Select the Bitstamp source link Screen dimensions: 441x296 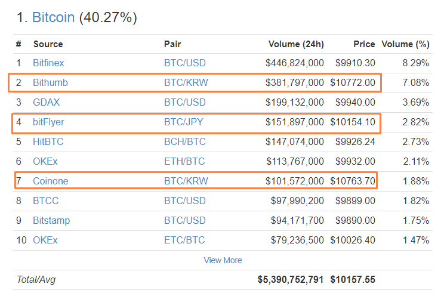[51, 220]
